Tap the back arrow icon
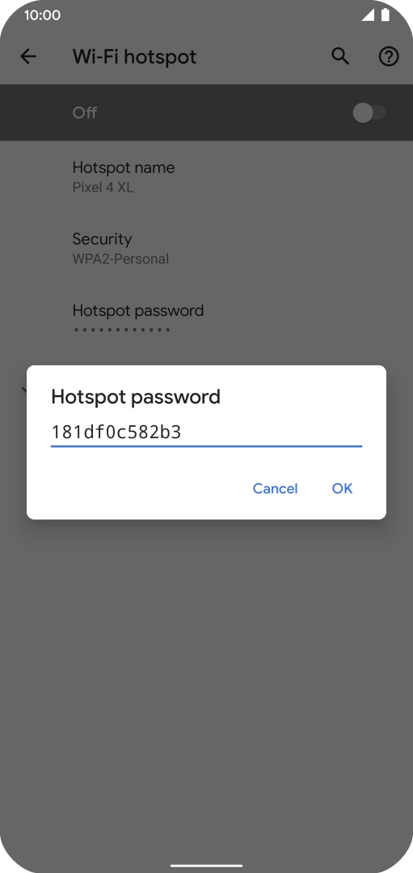 tap(27, 57)
